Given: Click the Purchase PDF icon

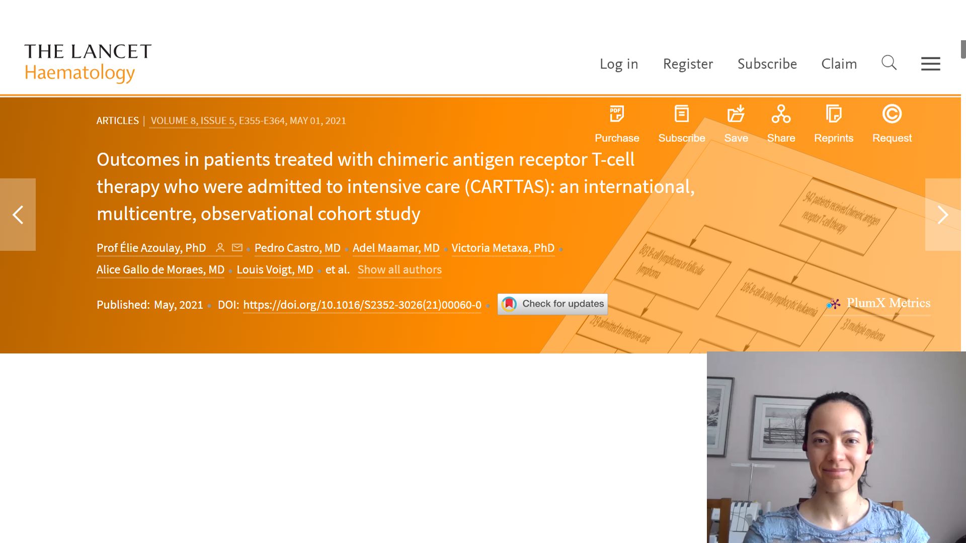Looking at the screenshot, I should tap(617, 115).
